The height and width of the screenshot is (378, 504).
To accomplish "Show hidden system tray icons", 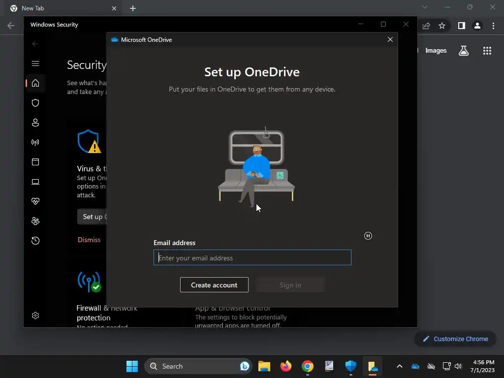I will pos(400,366).
